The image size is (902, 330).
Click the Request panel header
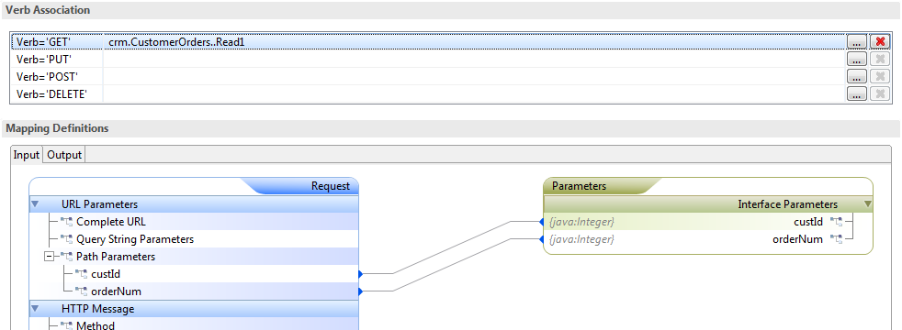pyautogui.click(x=194, y=186)
